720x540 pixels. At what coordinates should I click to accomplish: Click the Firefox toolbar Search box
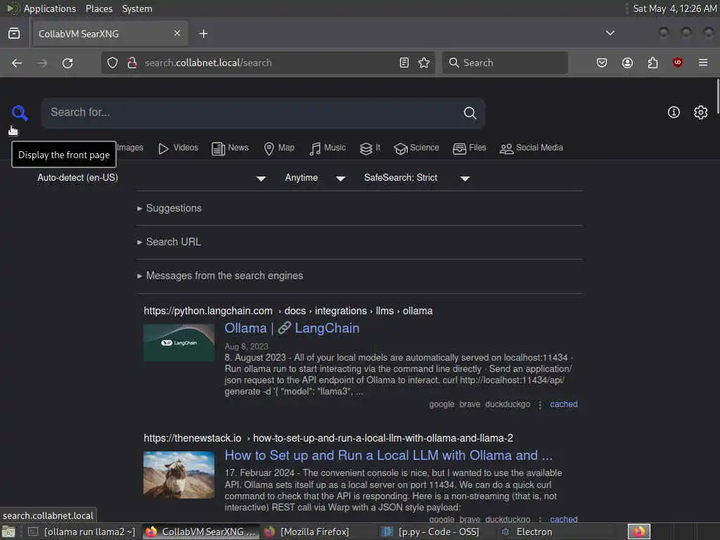coord(505,63)
